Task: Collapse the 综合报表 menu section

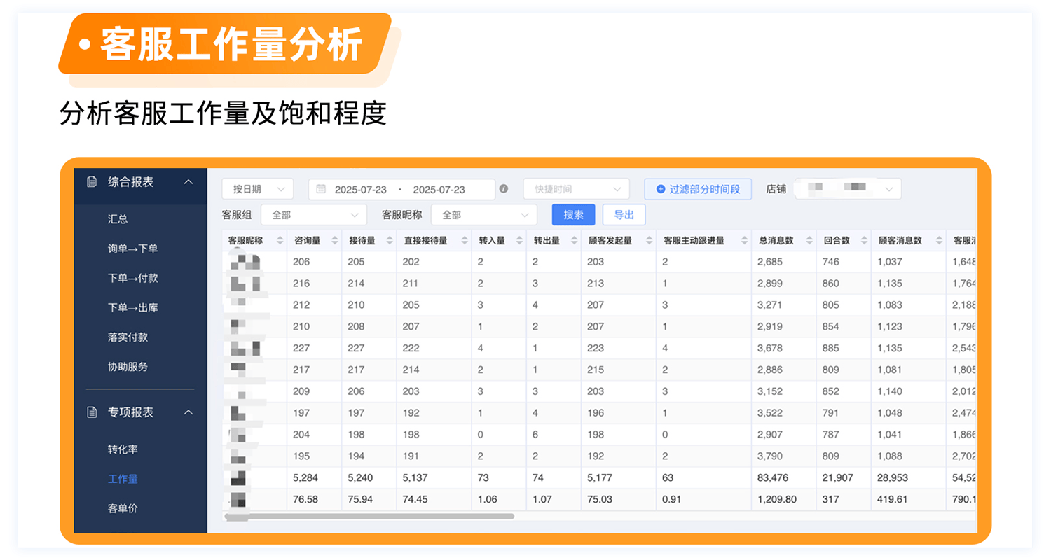Action: click(x=188, y=182)
